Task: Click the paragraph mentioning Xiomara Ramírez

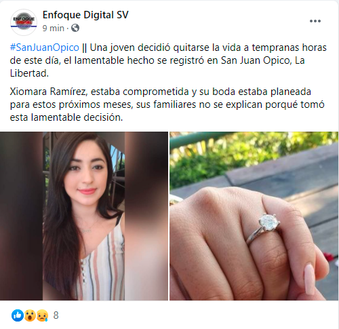Action: pos(167,104)
